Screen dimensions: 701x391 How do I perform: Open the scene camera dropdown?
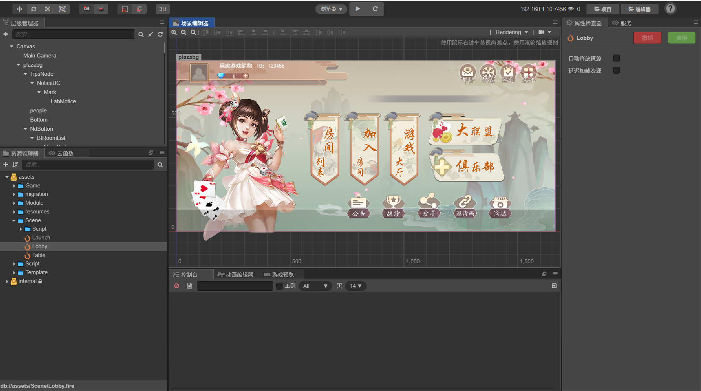[544, 32]
